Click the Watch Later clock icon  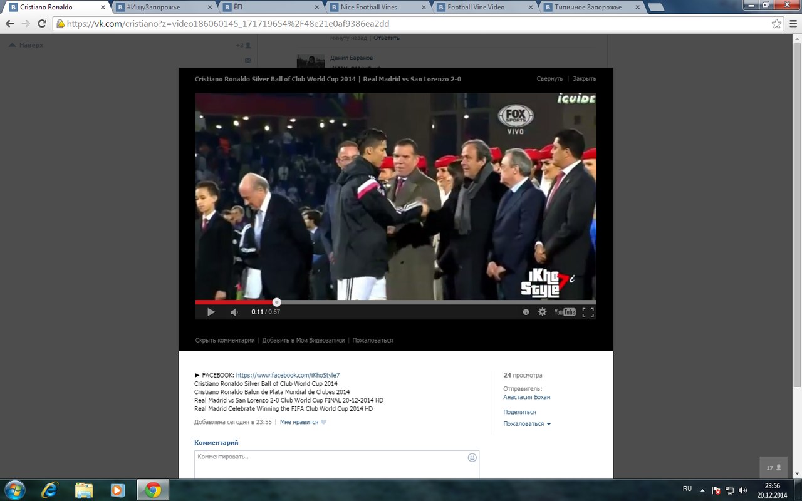pos(526,312)
